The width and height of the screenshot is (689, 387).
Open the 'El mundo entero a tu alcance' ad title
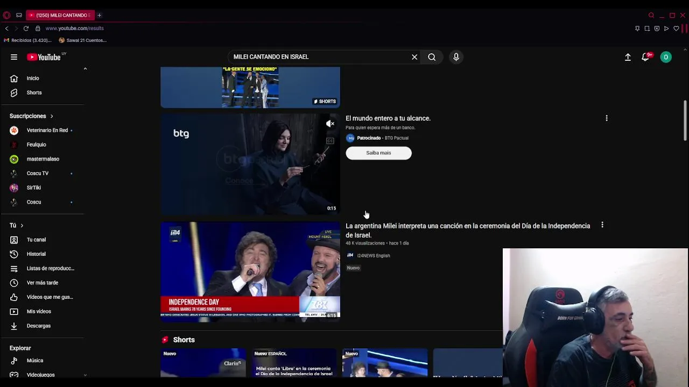coord(388,118)
